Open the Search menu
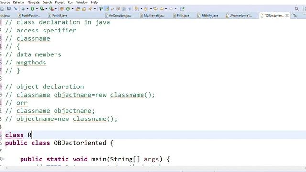Screen dimensions: 306x172 [47, 2]
